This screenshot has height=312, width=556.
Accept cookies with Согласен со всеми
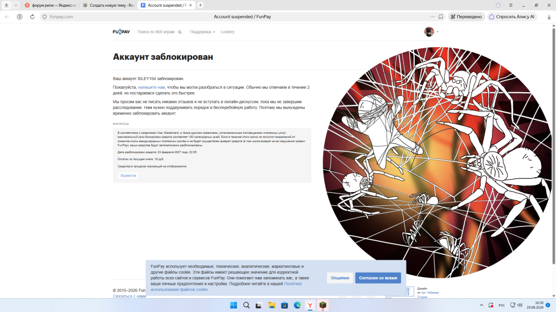coord(378,278)
